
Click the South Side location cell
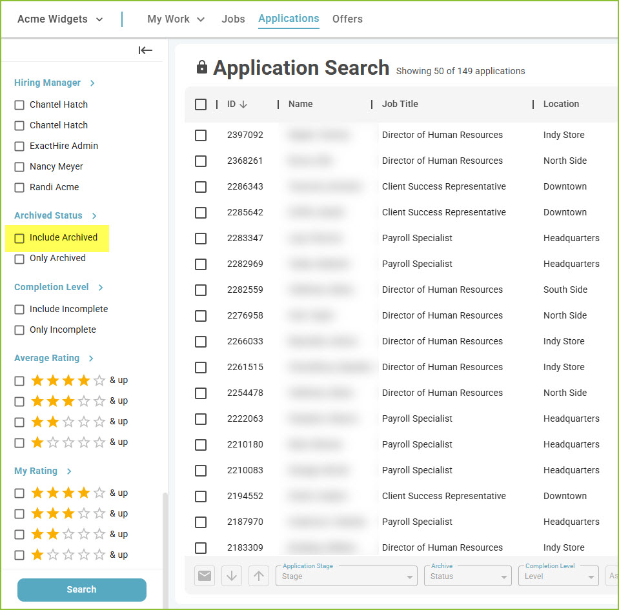(565, 290)
